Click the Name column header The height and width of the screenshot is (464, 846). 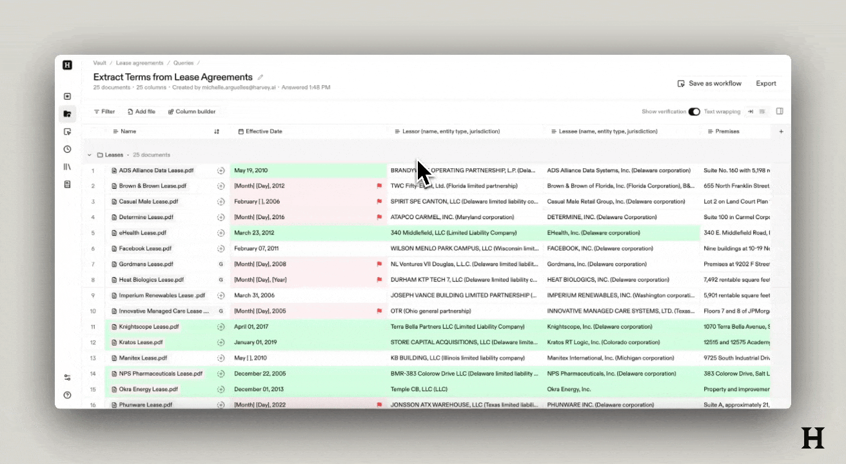pyautogui.click(x=128, y=131)
